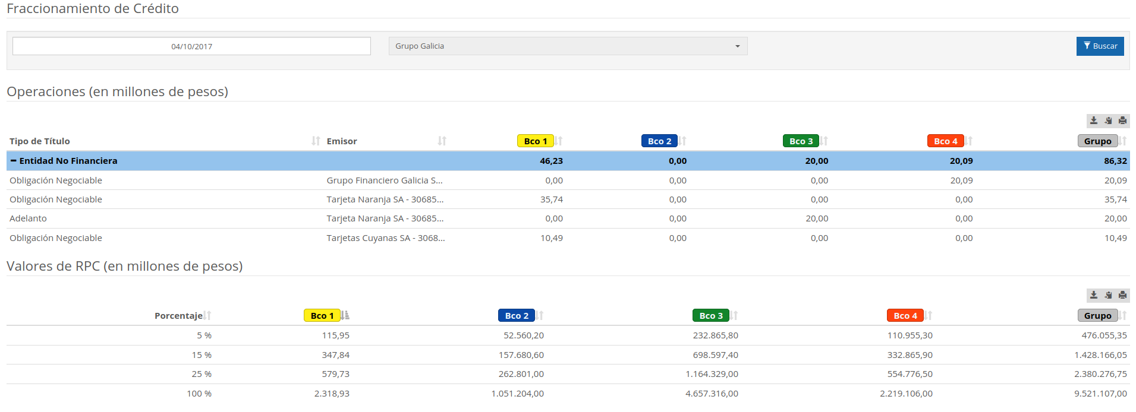Click gray Grupo header in Operaciones table

[1097, 141]
